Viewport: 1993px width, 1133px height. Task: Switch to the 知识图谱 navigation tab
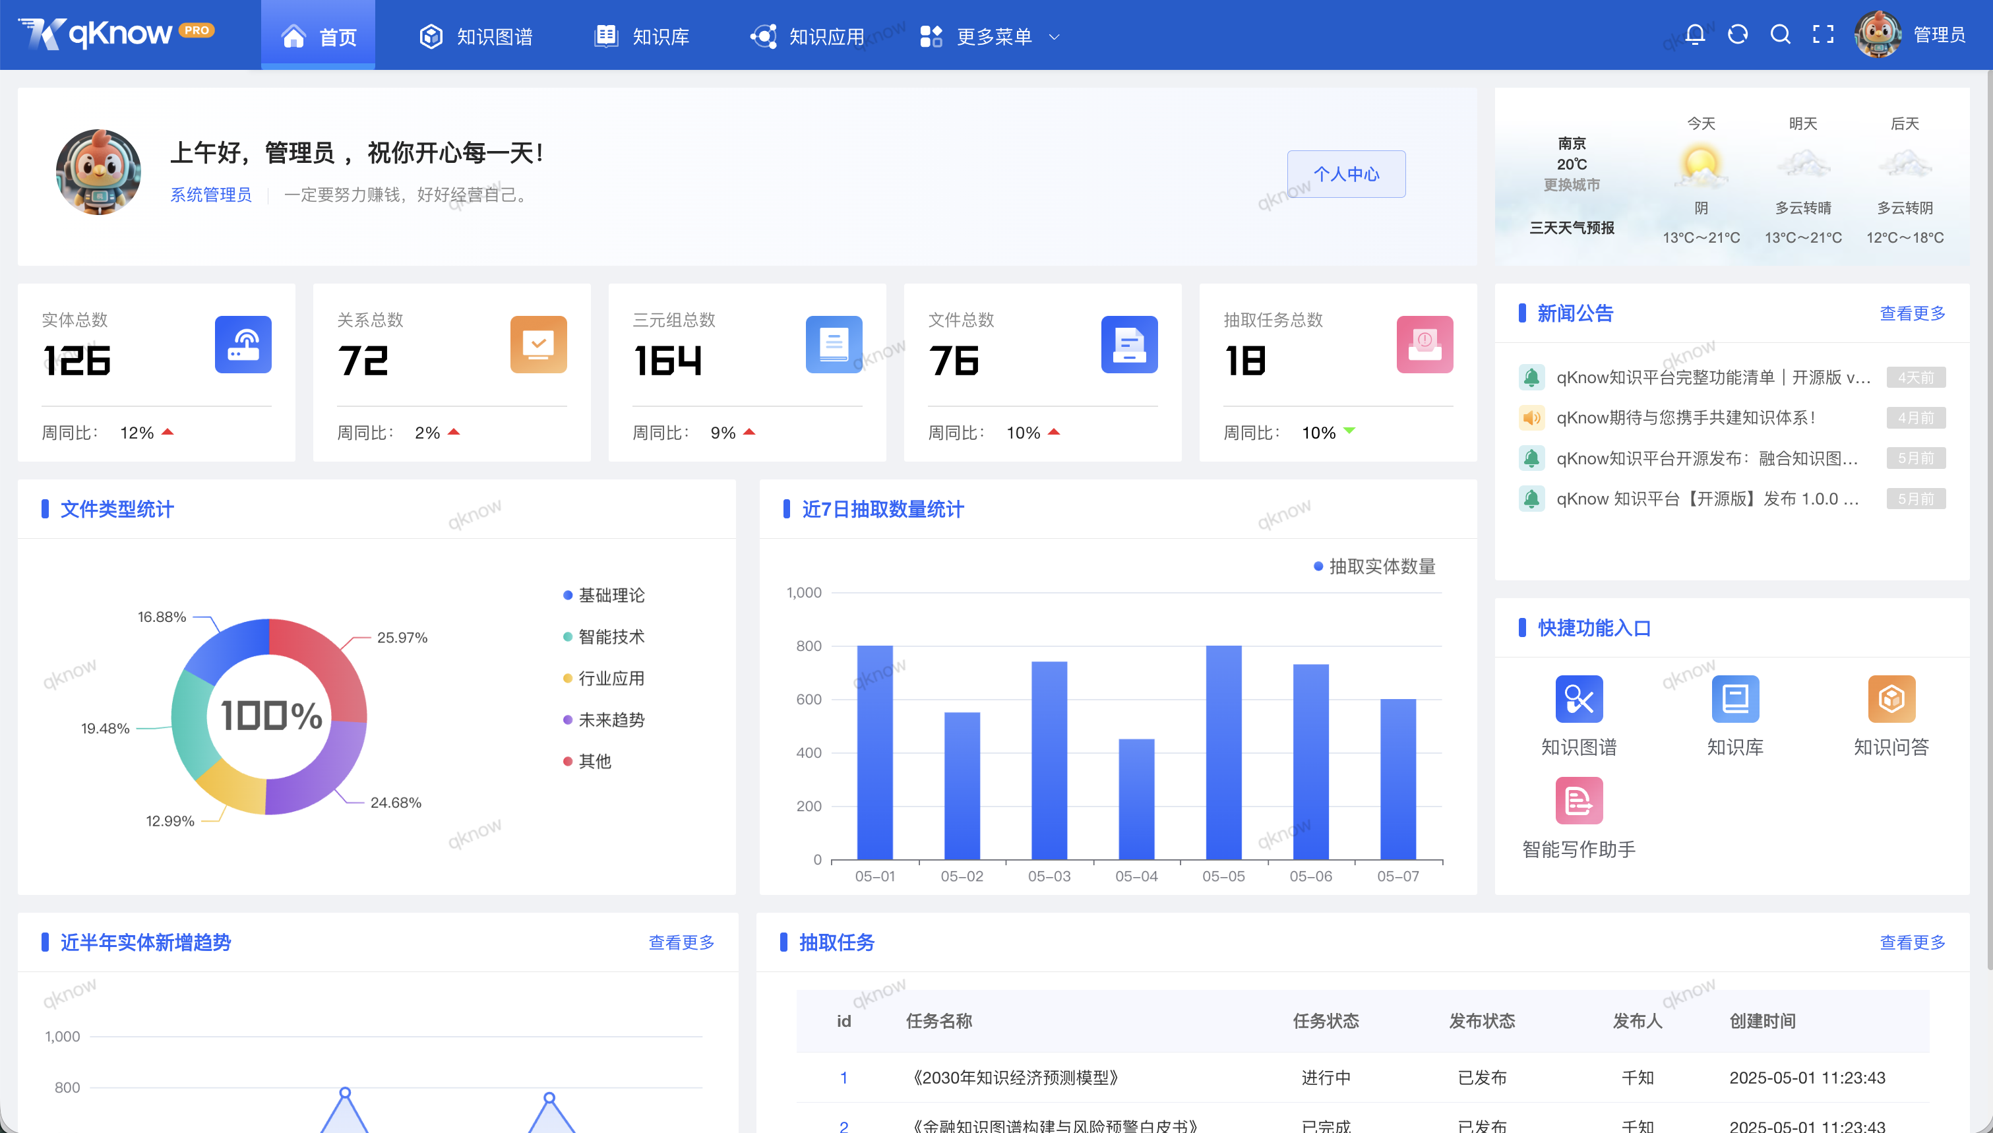[x=476, y=36]
